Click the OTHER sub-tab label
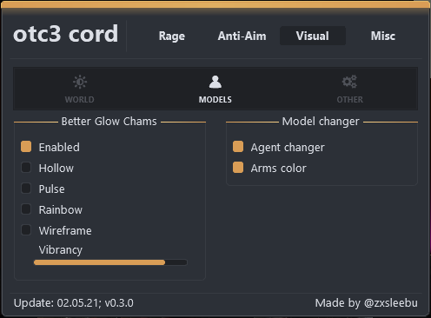The width and height of the screenshot is (431, 318). pyautogui.click(x=349, y=100)
